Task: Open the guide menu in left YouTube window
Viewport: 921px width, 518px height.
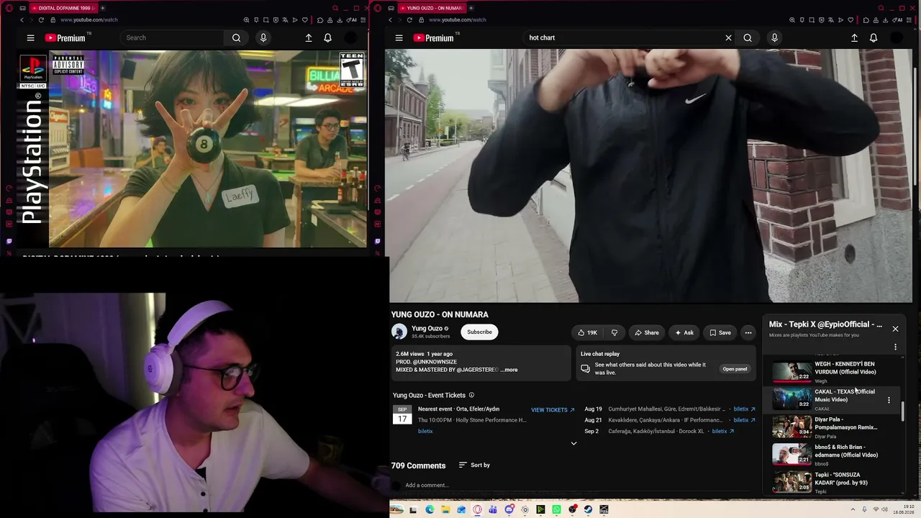Action: pos(30,37)
